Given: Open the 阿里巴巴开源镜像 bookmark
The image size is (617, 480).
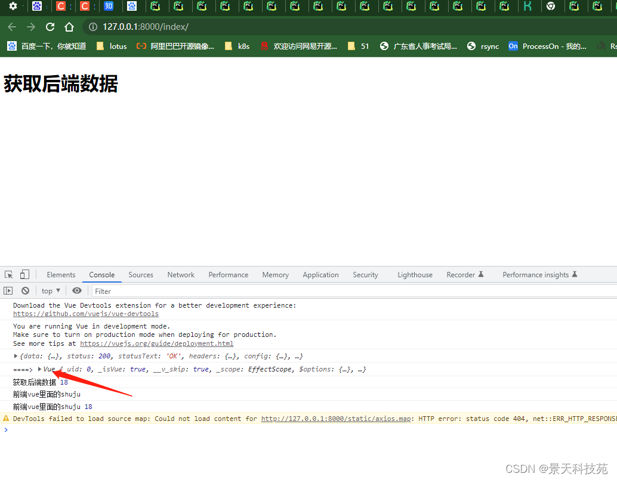Looking at the screenshot, I should 175,46.
